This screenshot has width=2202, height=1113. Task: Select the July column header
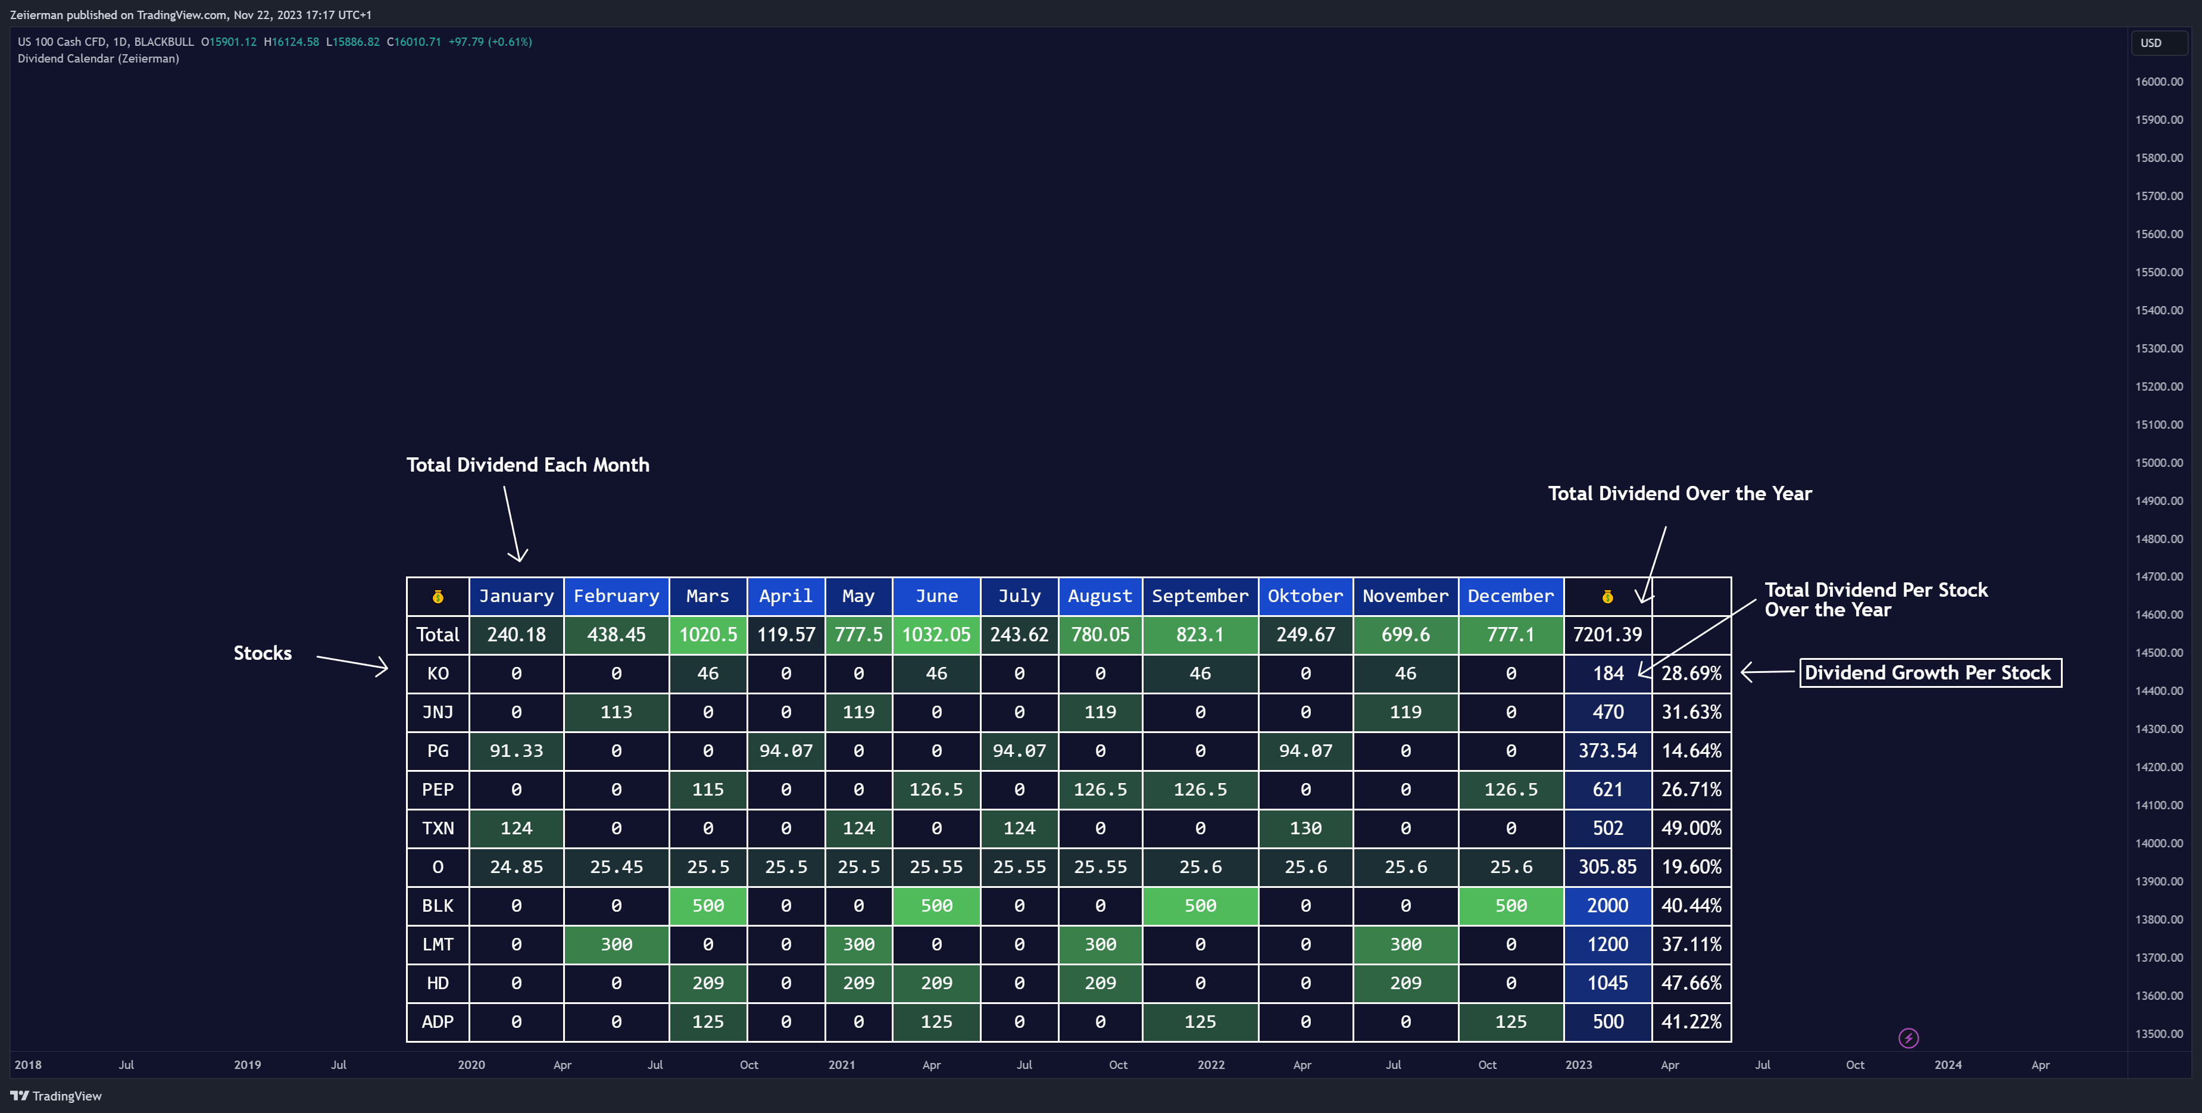[1019, 596]
